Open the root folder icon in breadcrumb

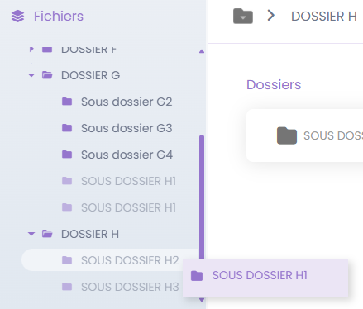(x=243, y=16)
